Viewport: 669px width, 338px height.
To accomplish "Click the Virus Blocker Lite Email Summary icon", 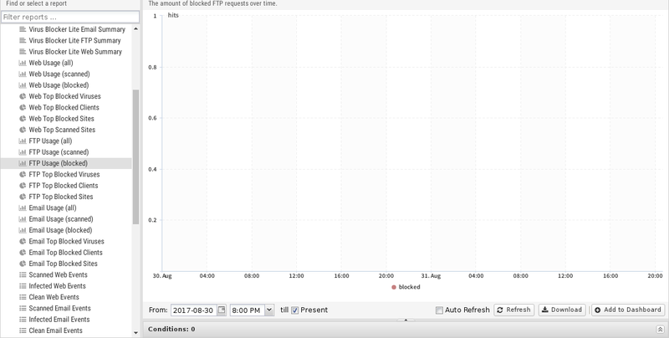I will click(23, 29).
